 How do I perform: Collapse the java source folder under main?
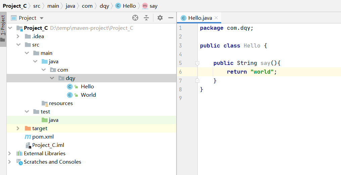coord(35,62)
